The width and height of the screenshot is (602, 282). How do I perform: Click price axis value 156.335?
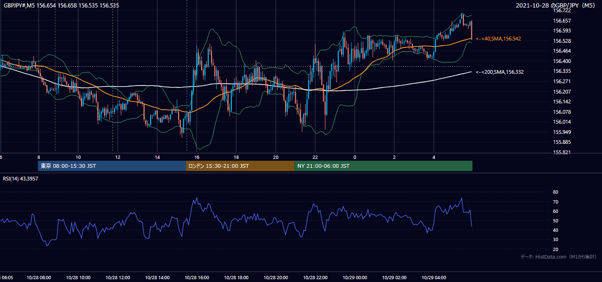pos(562,71)
